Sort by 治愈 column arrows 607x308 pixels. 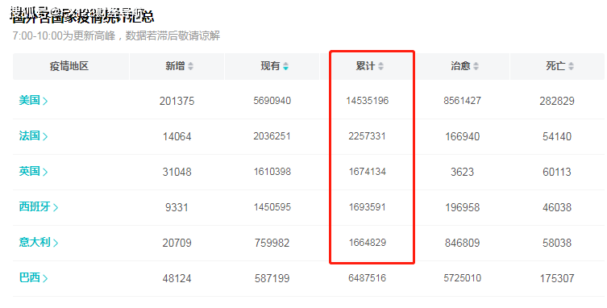coord(476,66)
